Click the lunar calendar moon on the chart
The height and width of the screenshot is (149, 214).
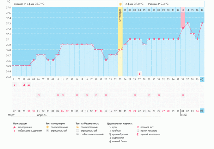(x=140, y=74)
